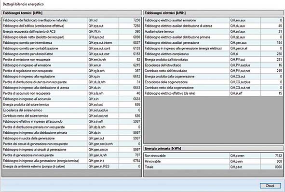Select row Fabbisogno elettrico effettivo (da rete)

tap(213, 93)
